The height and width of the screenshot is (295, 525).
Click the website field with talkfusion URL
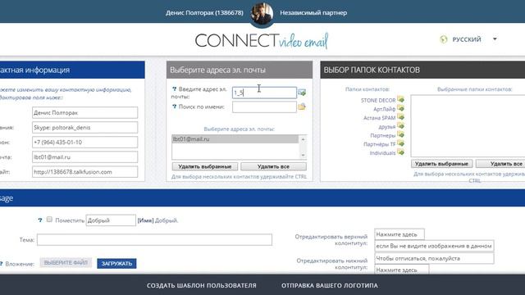pos(84,171)
